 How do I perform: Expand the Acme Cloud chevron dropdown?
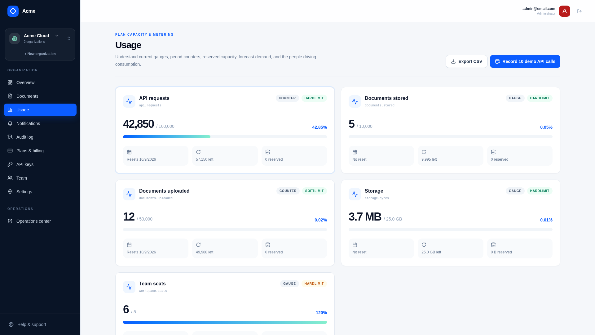pyautogui.click(x=57, y=36)
